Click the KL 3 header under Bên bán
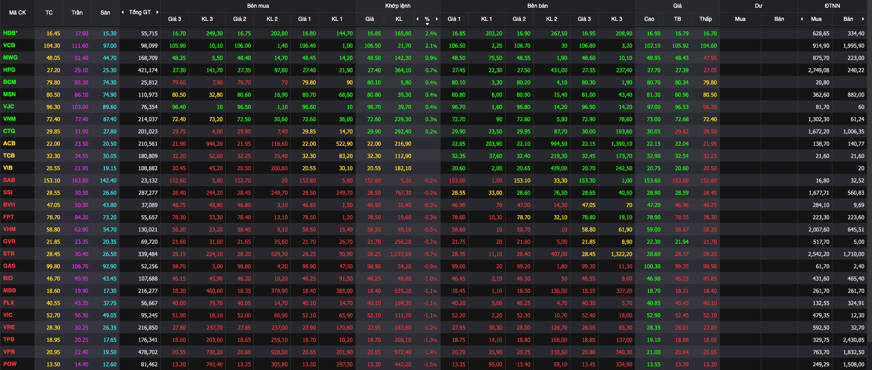Viewport: 872px width, 370px height. (x=617, y=19)
